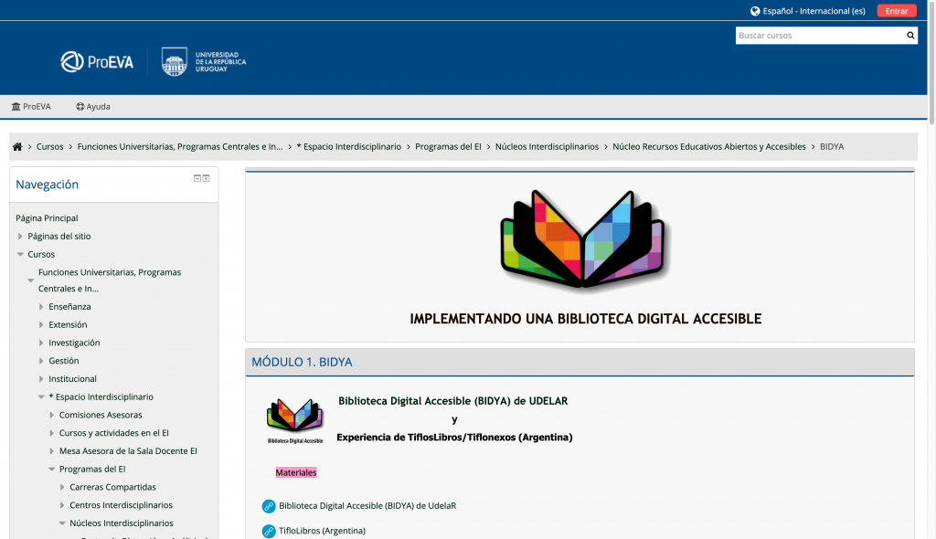Expand the Enseñanza tree node
This screenshot has height=539, width=936.
click(x=42, y=307)
